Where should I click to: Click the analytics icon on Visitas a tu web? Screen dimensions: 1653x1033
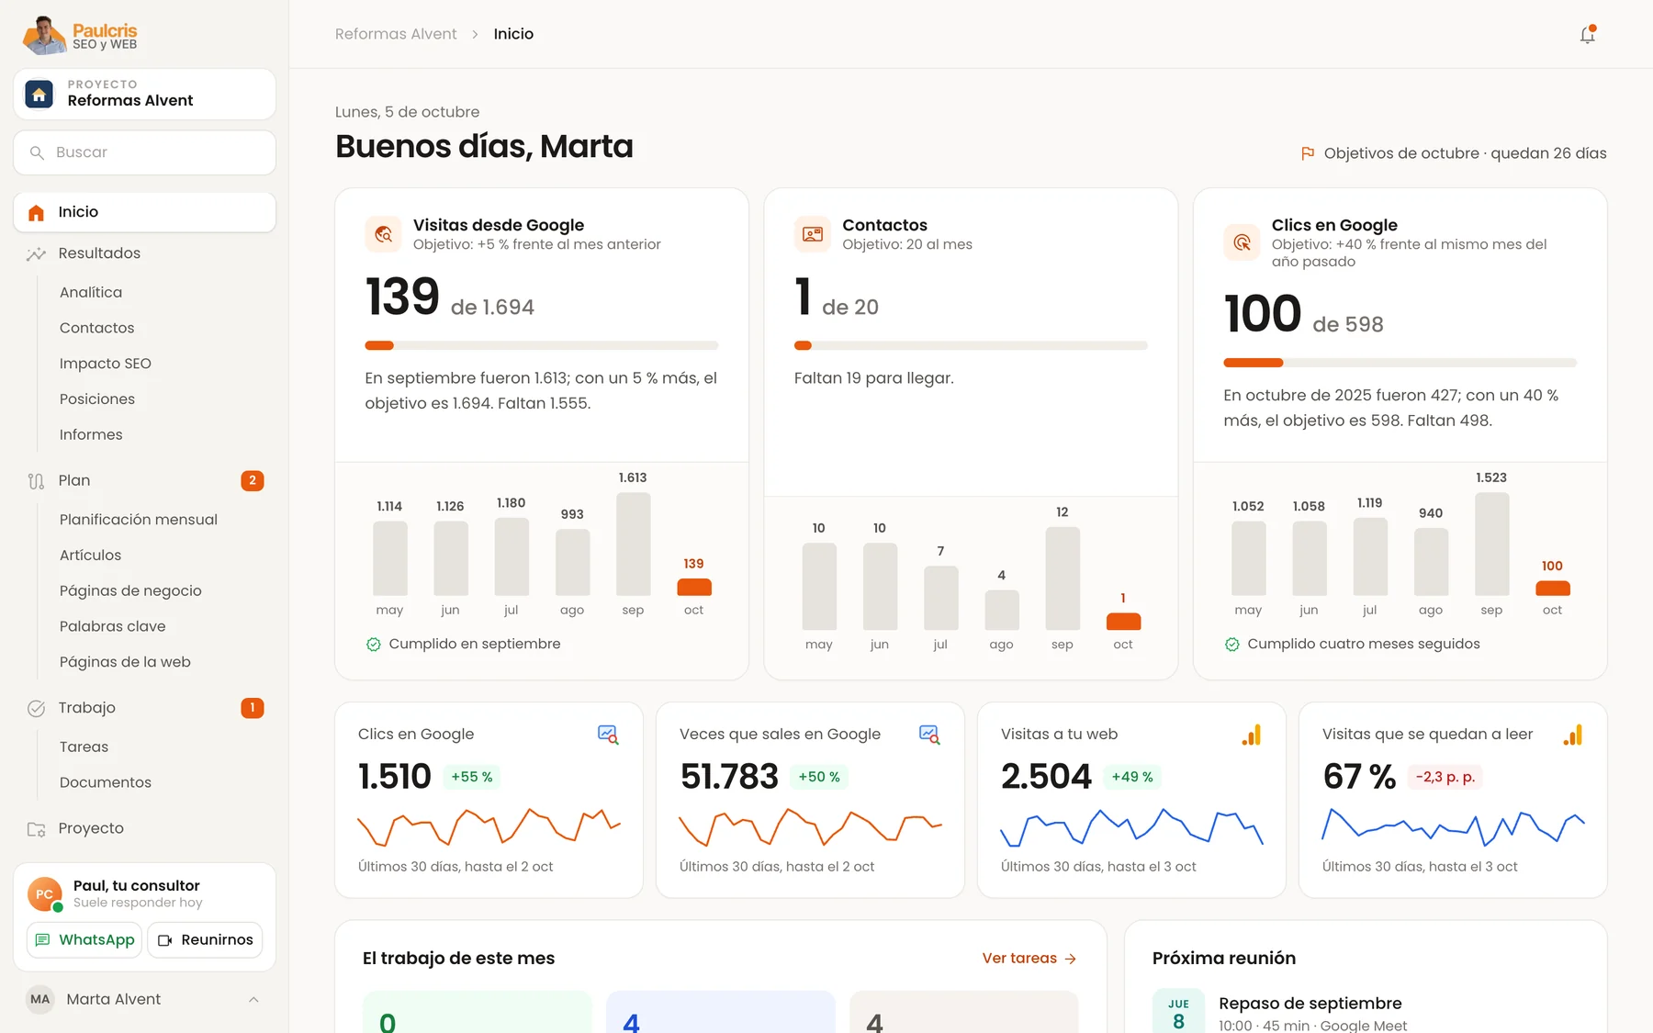(1251, 735)
